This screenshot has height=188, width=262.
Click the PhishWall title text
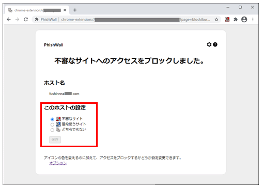point(54,45)
